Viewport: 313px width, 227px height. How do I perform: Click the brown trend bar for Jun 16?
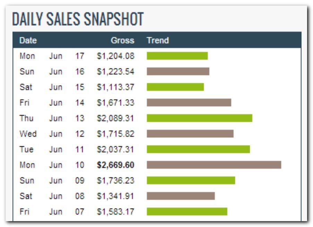178,71
